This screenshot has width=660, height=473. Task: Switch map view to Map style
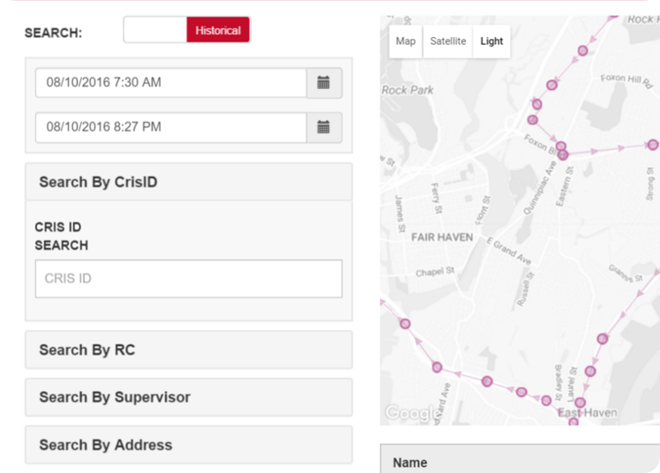click(x=406, y=41)
